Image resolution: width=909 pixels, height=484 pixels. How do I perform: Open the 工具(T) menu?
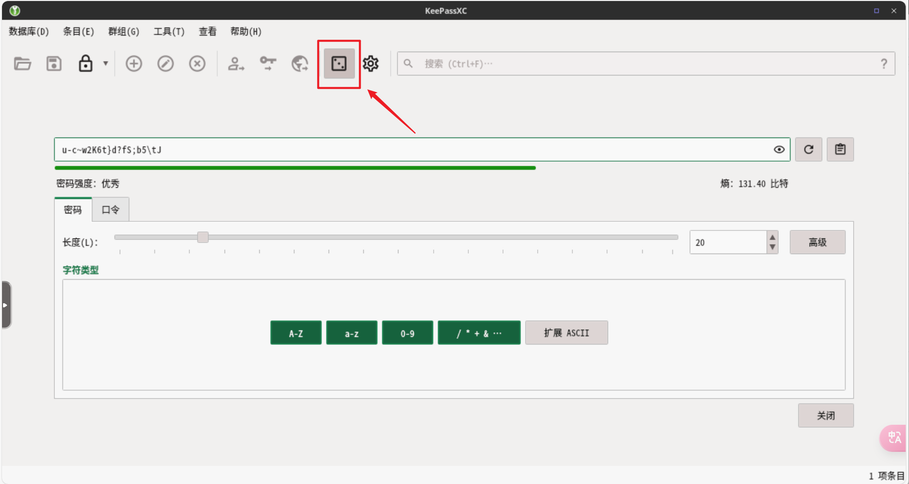169,32
